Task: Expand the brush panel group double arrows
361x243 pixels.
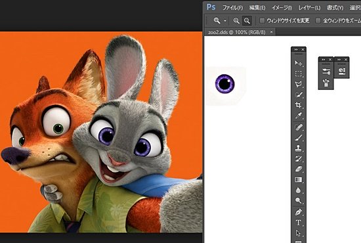Action: (323, 59)
